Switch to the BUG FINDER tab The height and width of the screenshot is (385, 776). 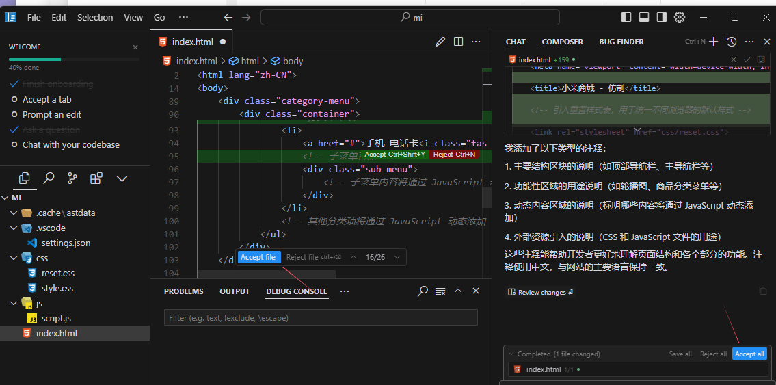tap(621, 42)
